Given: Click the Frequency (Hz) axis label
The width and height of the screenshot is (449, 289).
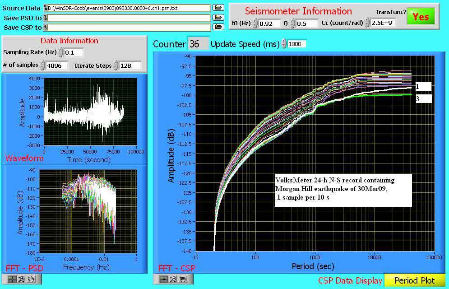Looking at the screenshot, I should pyautogui.click(x=86, y=267).
